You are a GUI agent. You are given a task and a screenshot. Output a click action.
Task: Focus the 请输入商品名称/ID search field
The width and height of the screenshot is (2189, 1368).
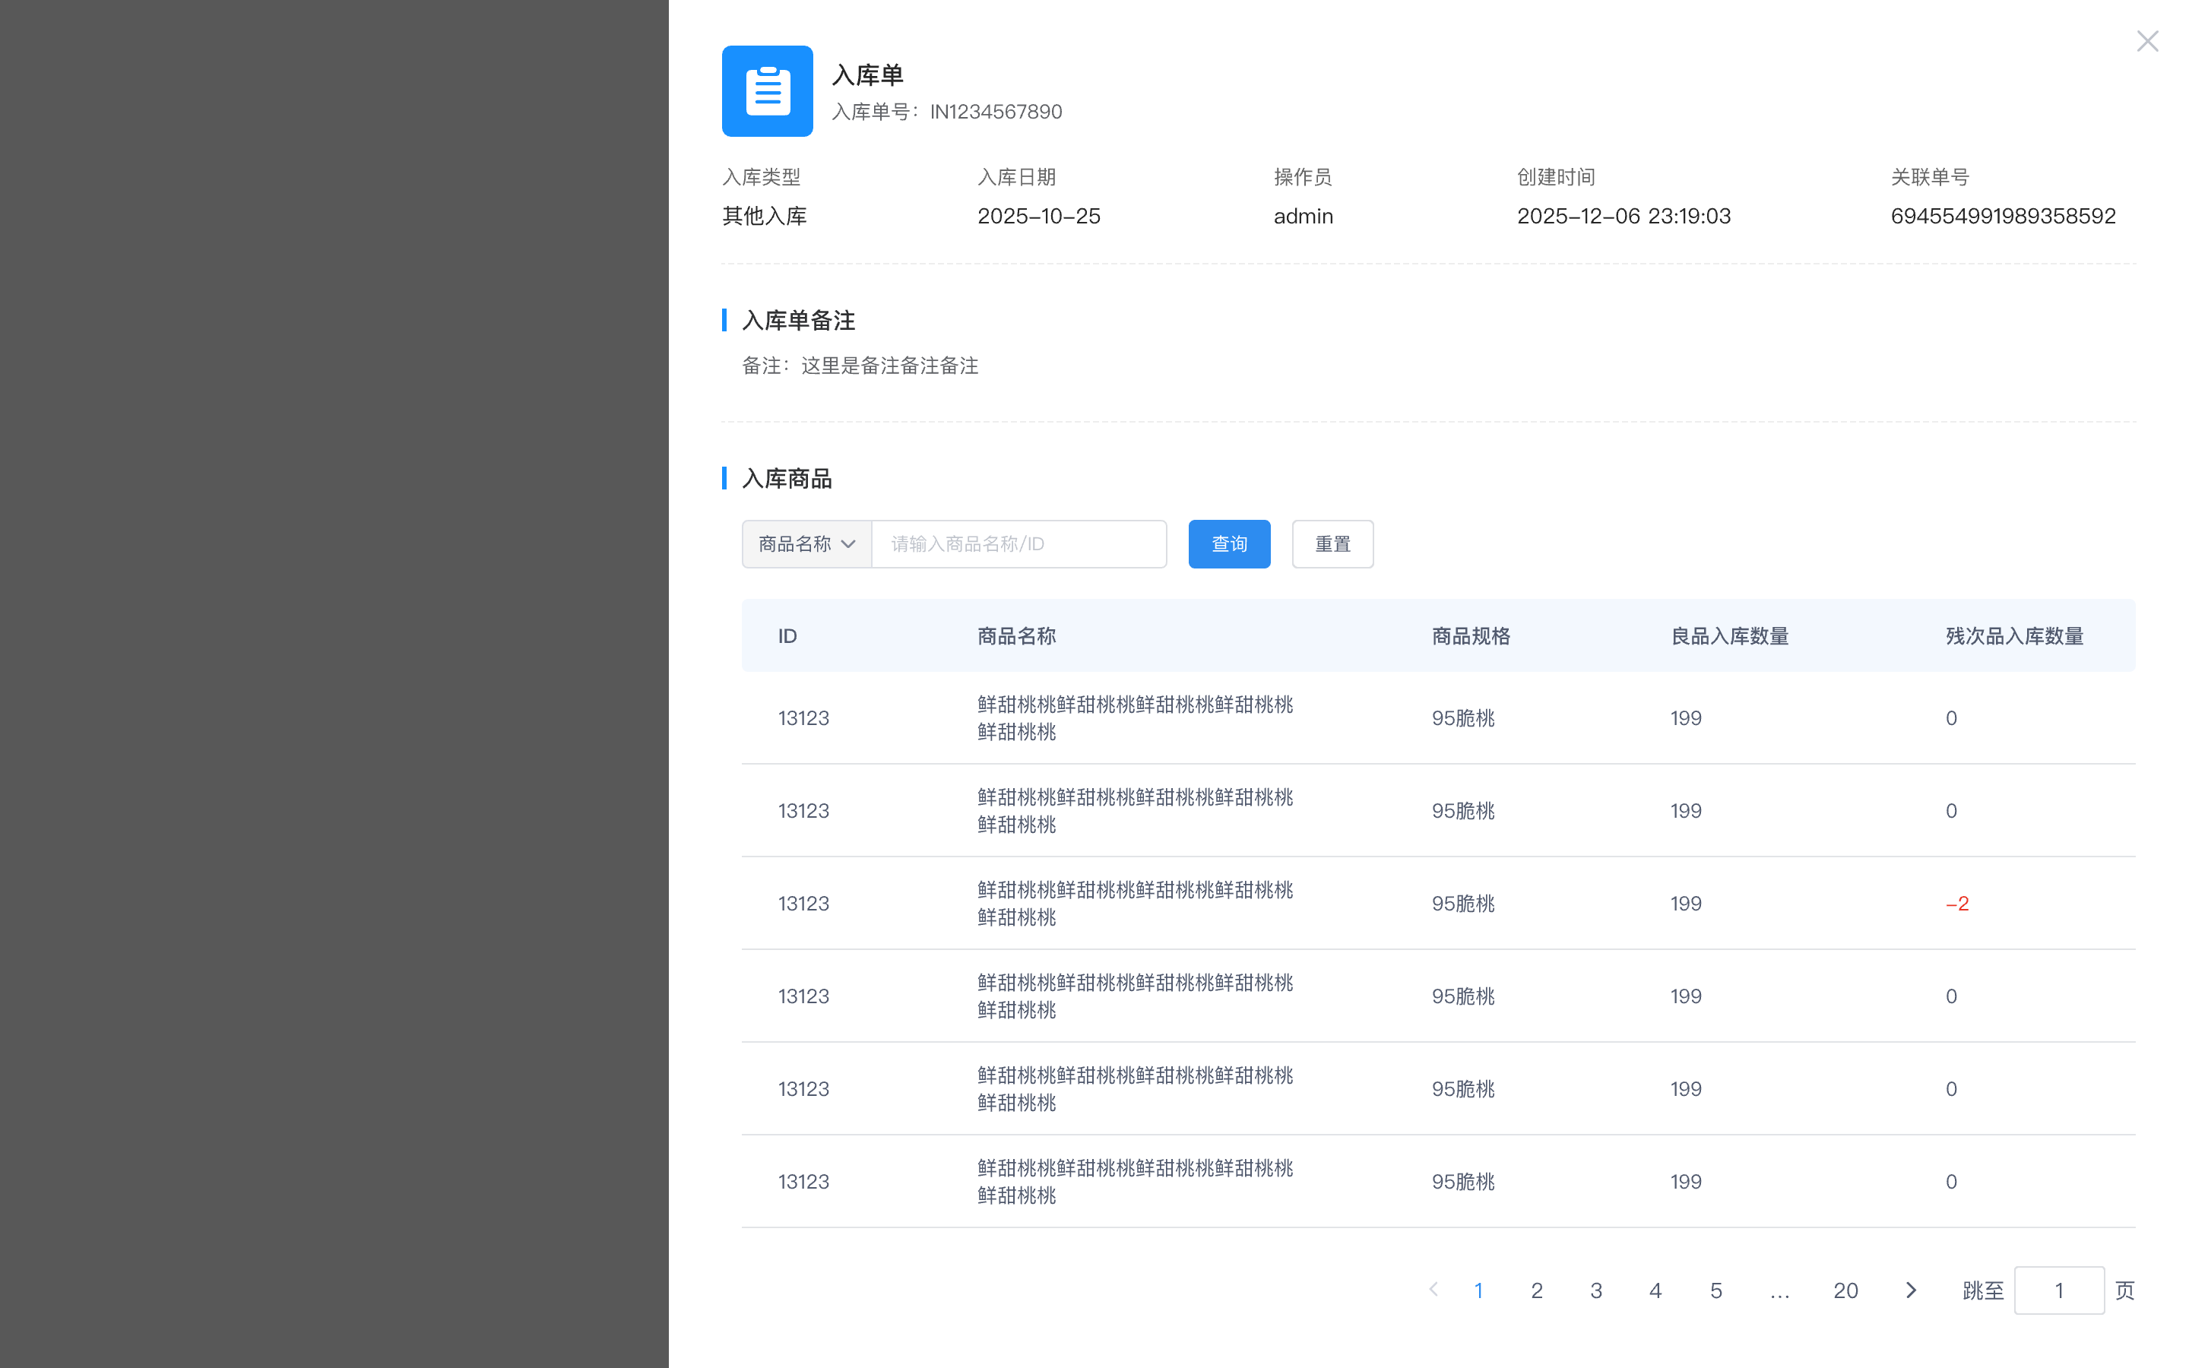pyautogui.click(x=1018, y=543)
